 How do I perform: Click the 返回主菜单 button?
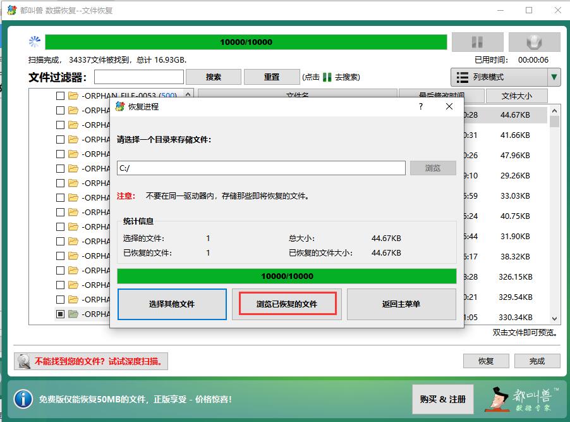coord(401,304)
